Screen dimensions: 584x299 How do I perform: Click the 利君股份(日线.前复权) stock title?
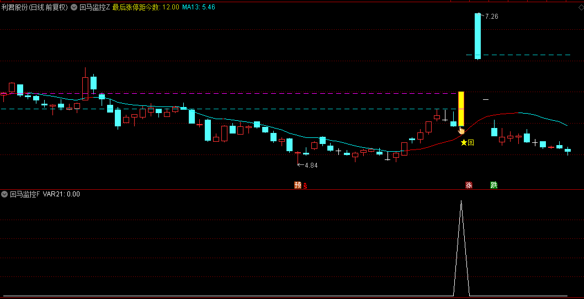[x=35, y=7]
